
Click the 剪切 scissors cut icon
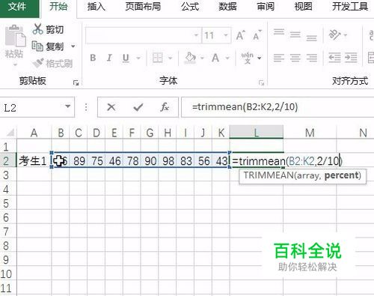click(38, 29)
